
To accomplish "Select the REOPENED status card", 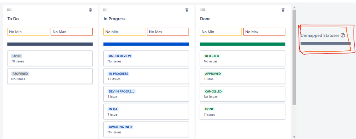I will pyautogui.click(x=50, y=76).
